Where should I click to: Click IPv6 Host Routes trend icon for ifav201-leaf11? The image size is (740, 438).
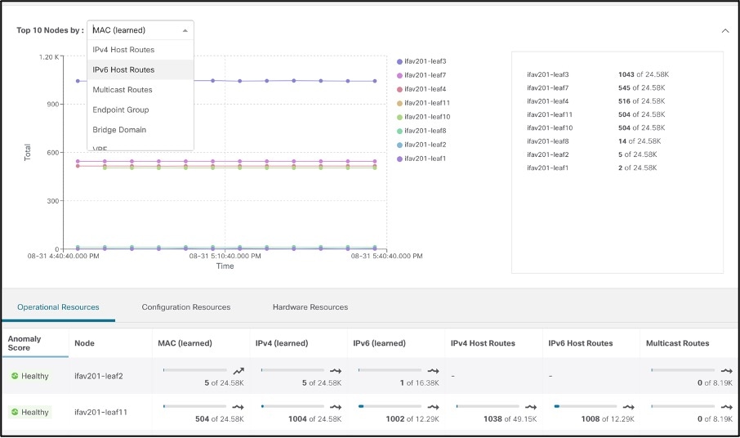[629, 407]
